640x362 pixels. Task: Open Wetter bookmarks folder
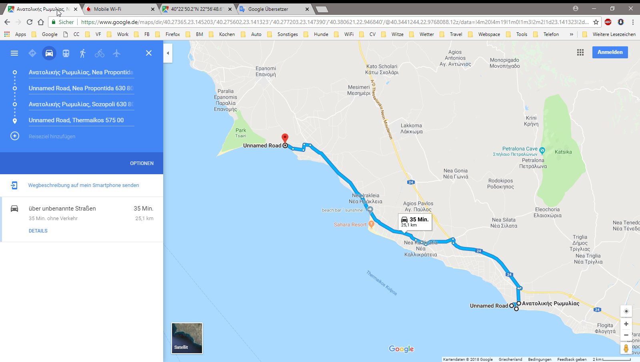(x=422, y=34)
